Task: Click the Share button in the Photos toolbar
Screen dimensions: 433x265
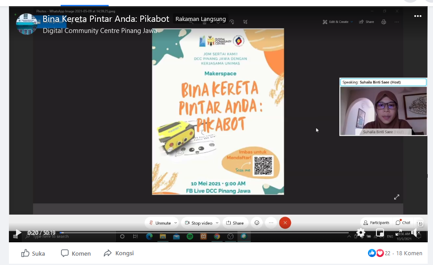Action: pos(367,22)
